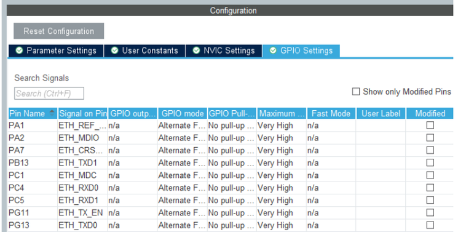458x232 pixels.
Task: Click the ETH_TX_EN signal cell
Action: click(82, 213)
